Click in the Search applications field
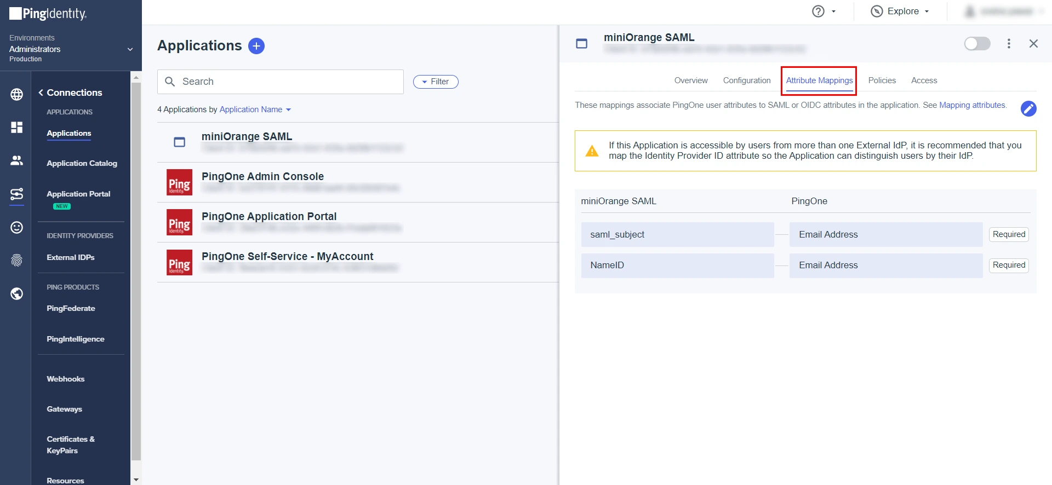The width and height of the screenshot is (1052, 485). point(281,82)
